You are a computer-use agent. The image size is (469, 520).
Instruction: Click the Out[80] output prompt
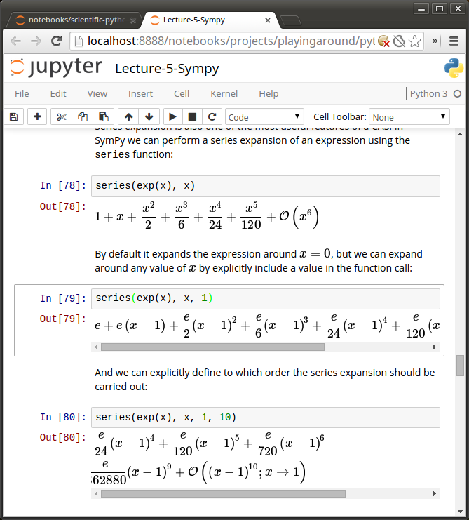click(63, 438)
